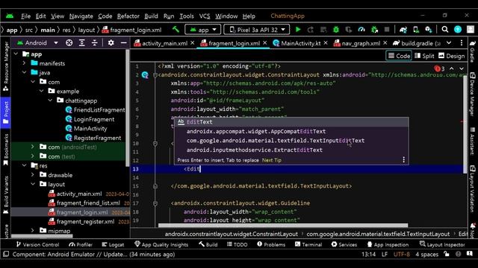Open Project panel settings gear
478x268 pixels.
click(111, 43)
